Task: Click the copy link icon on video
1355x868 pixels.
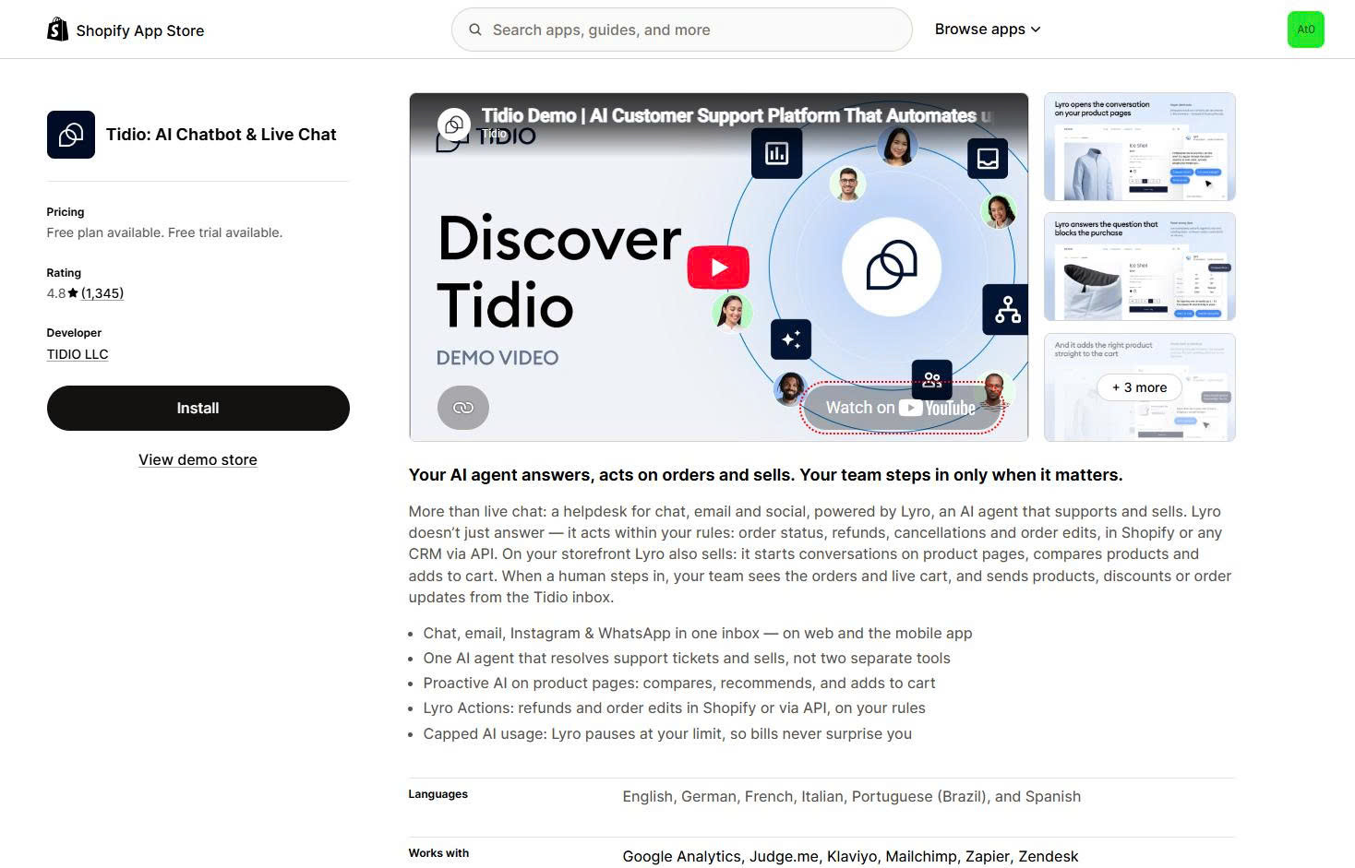Action: coord(463,407)
